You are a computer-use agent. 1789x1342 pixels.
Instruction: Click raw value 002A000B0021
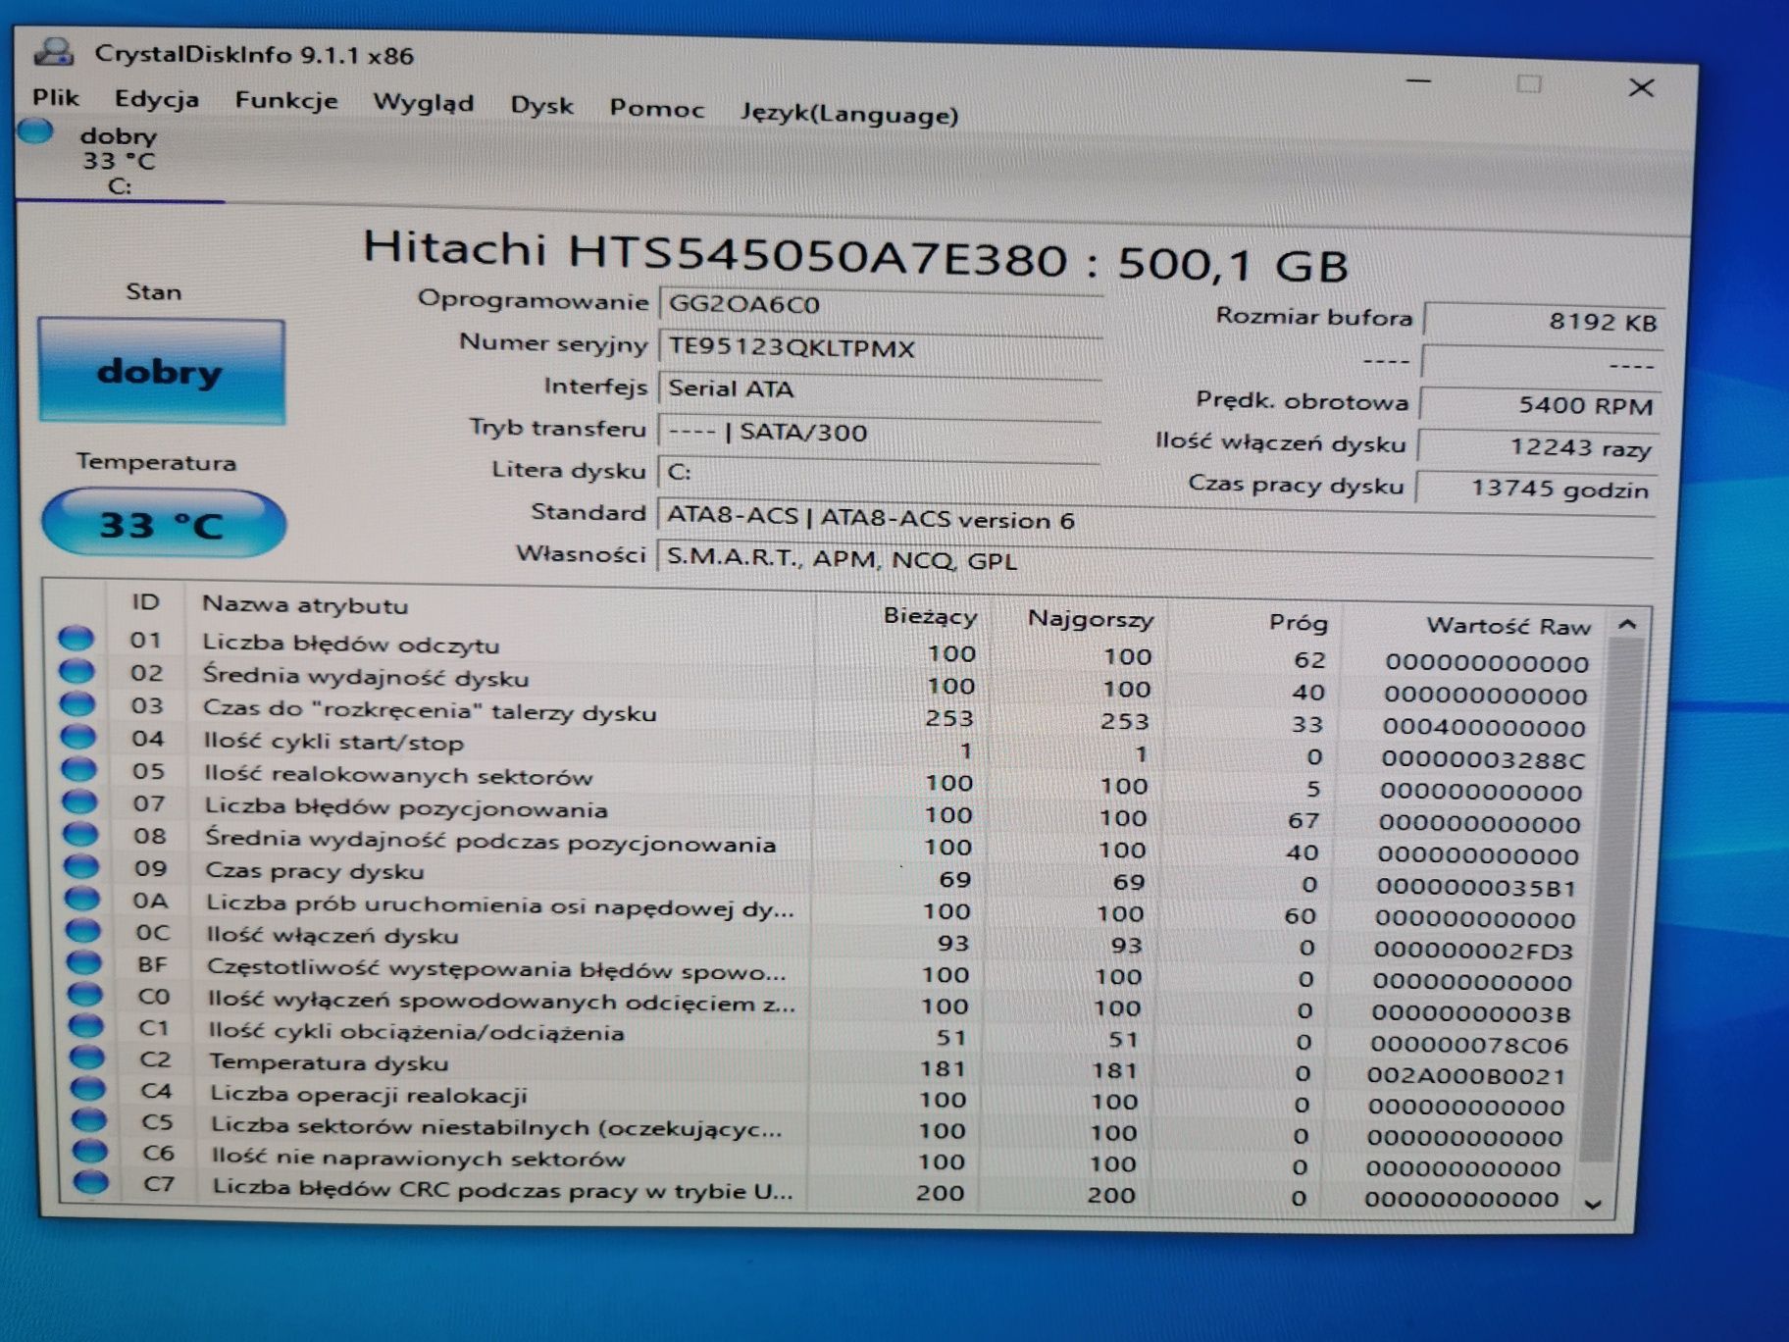pyautogui.click(x=1465, y=1075)
